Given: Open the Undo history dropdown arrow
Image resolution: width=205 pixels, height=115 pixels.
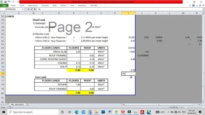Looking at the screenshot, I should [x=11, y=2].
